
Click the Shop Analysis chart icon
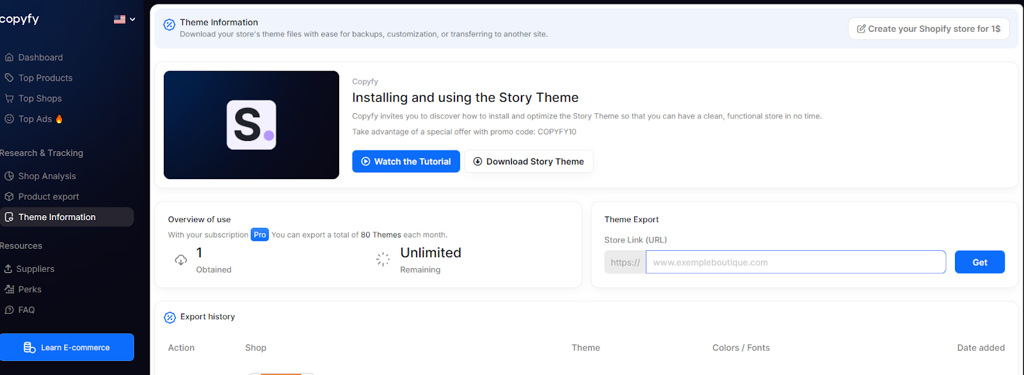[x=9, y=176]
